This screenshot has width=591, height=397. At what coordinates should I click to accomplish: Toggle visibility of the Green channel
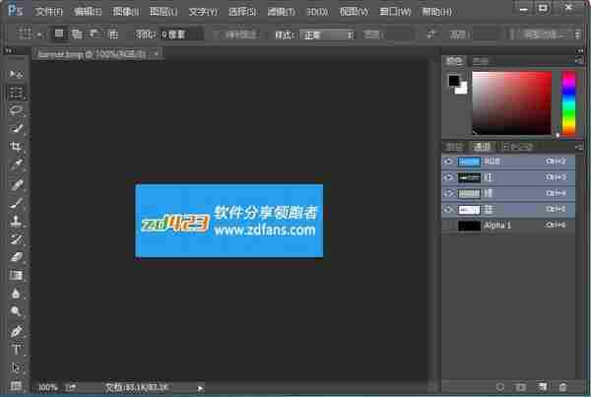[448, 193]
